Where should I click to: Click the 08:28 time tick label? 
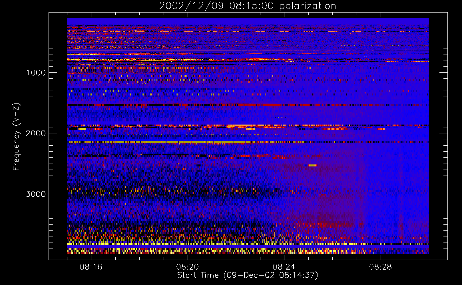(381, 267)
